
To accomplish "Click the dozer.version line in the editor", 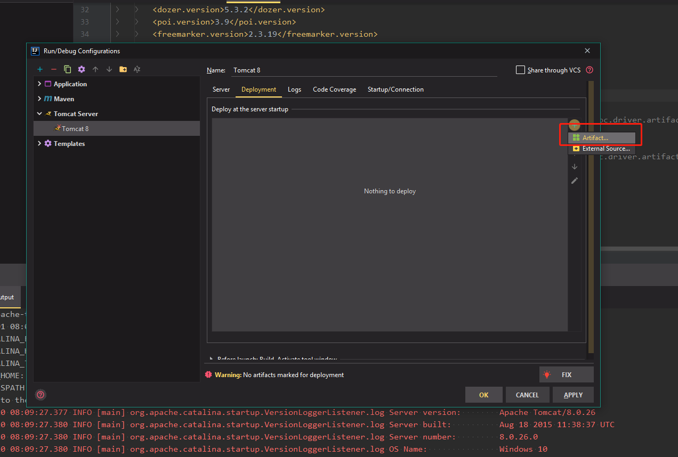I will click(x=238, y=10).
